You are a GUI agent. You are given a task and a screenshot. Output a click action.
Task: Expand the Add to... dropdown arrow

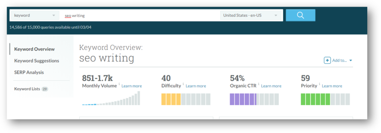pos(351,61)
